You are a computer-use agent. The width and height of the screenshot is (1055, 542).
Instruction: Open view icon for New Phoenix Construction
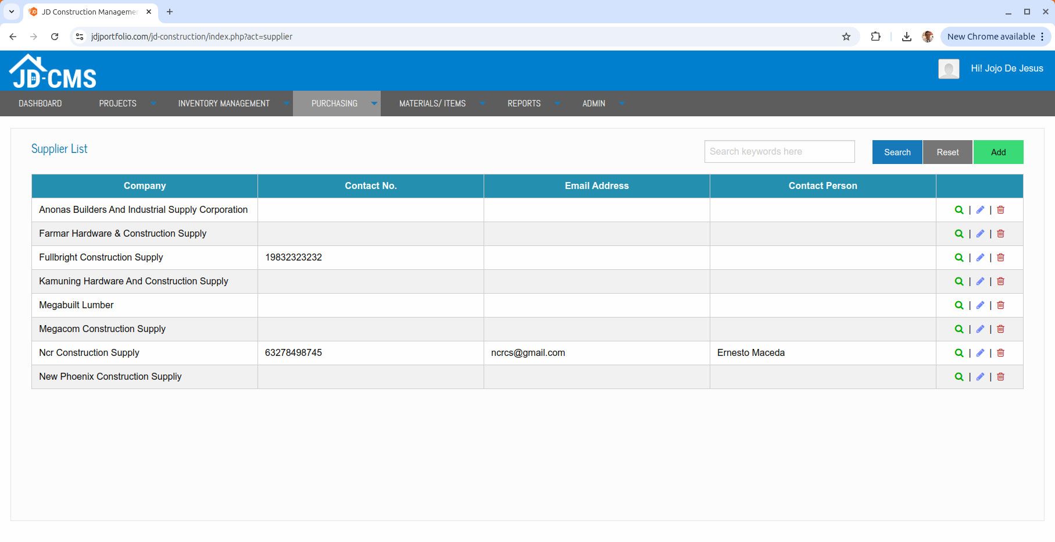click(959, 377)
